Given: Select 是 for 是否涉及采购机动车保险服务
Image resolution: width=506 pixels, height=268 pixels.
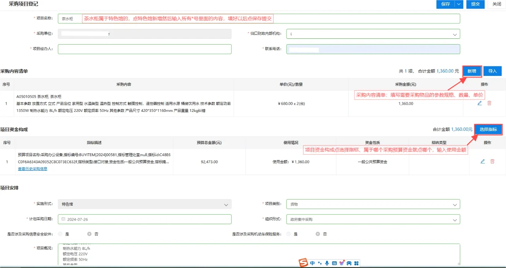Looking at the screenshot, I should 289,234.
